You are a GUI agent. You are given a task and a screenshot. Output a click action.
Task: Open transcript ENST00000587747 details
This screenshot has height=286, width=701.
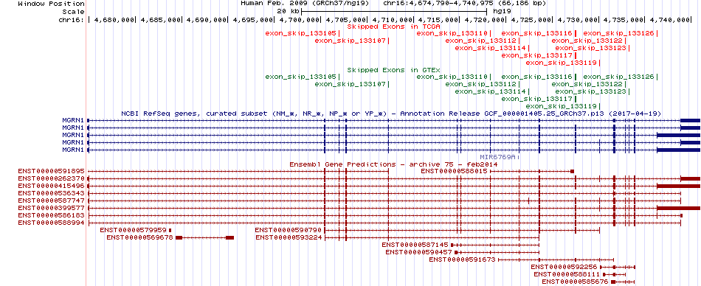click(x=52, y=200)
